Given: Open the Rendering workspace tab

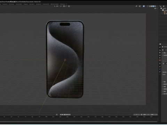Looking at the screenshot, I should tap(39, 4).
